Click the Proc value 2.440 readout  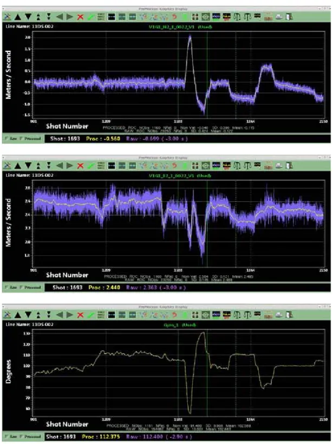click(105, 287)
